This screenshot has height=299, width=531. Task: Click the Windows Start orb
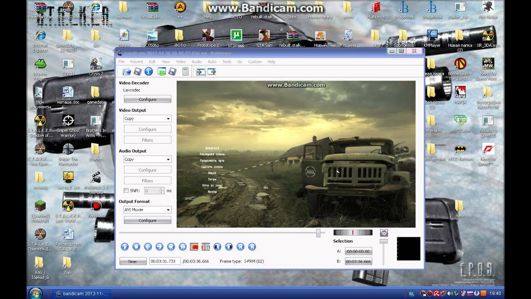click(x=36, y=293)
